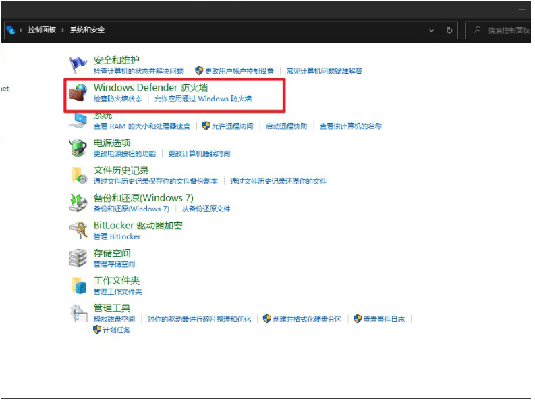Viewport: 535px width, 400px height.
Task: Expand the chevron after 控制面板 breadcrumb
Action: pos(63,30)
